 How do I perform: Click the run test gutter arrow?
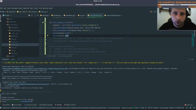click(43, 22)
